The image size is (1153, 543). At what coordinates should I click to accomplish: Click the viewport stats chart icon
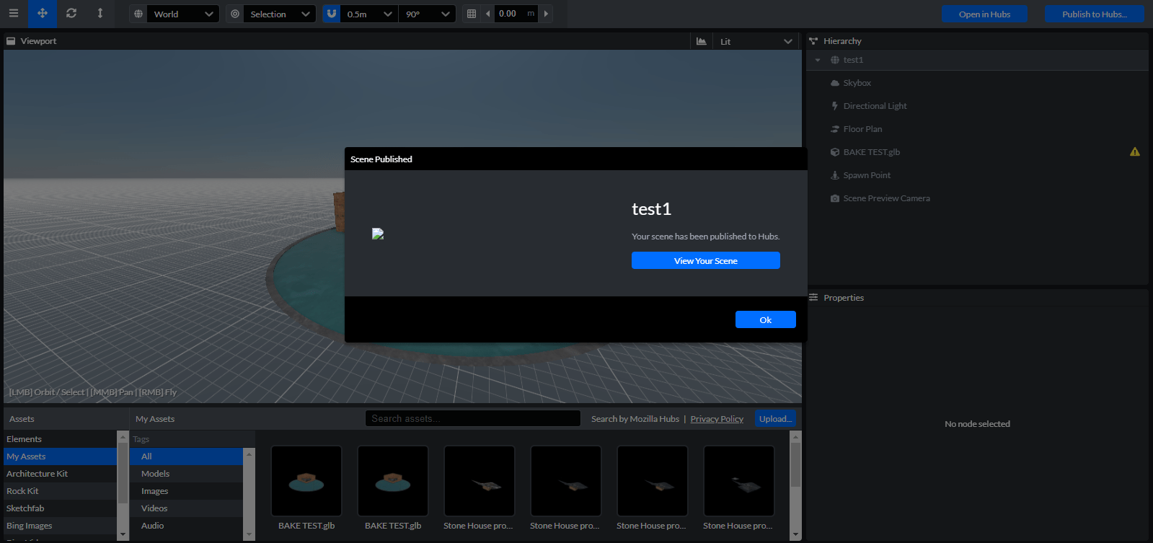point(702,41)
